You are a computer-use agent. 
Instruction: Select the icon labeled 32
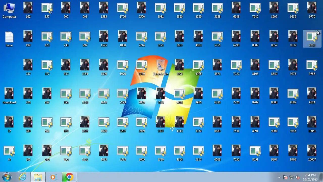coord(9,125)
